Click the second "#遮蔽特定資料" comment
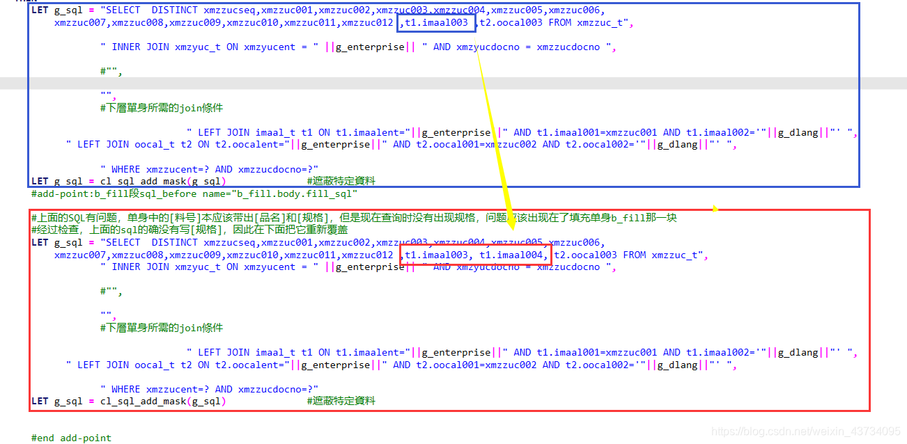 tap(341, 401)
